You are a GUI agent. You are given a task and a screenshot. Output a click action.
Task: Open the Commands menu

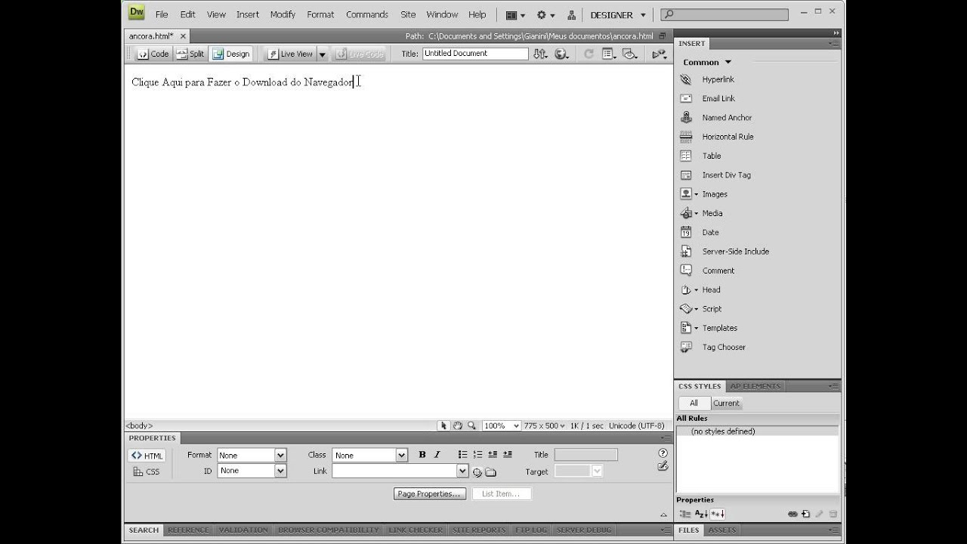coord(367,14)
